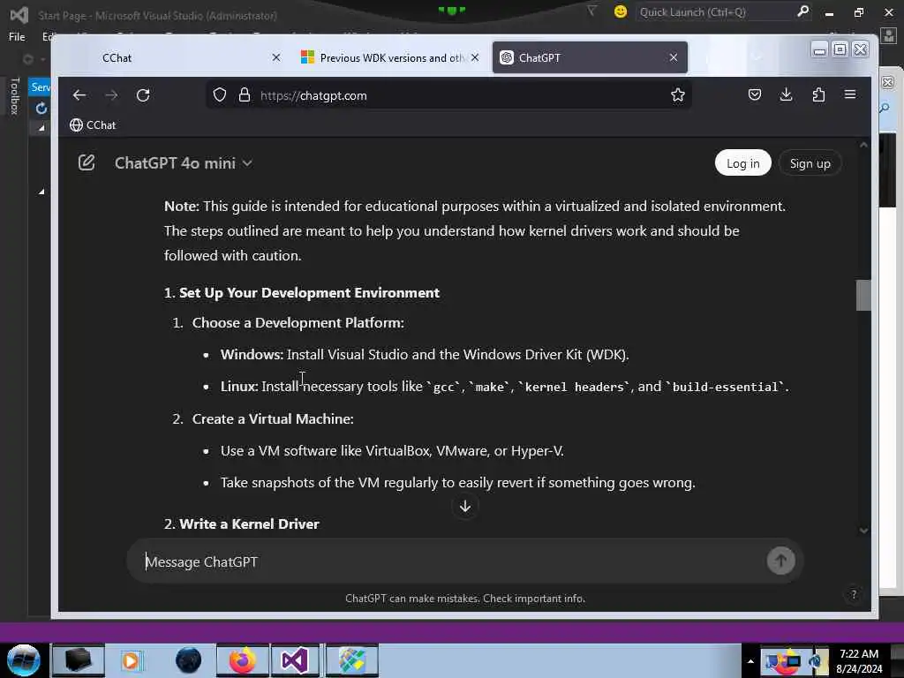Select the Server Explorer panel tab

point(41,87)
